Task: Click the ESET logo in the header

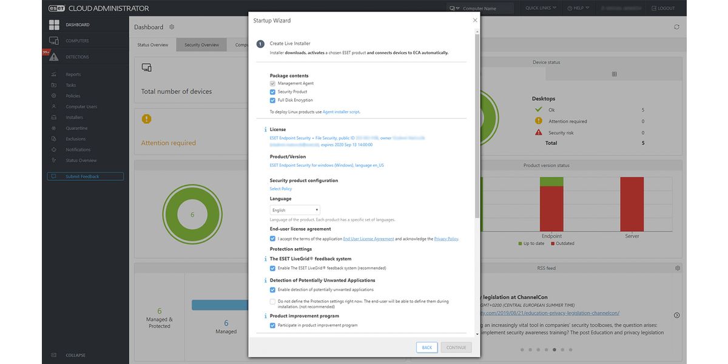Action: click(58, 8)
